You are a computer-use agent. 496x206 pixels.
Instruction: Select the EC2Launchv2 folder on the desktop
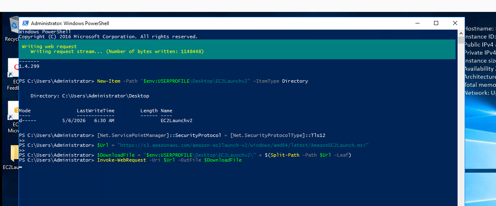pos(12,157)
